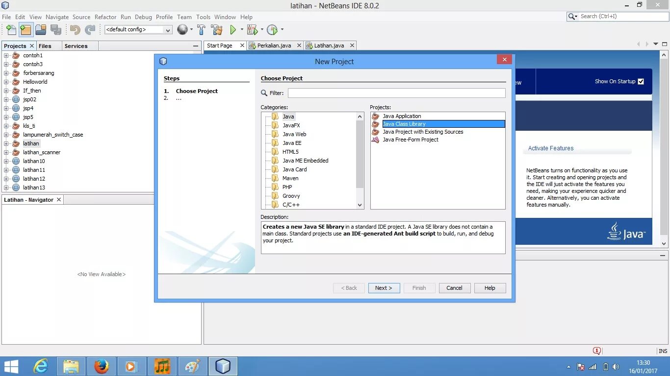Click the Save All toolbar icon

coord(56,30)
